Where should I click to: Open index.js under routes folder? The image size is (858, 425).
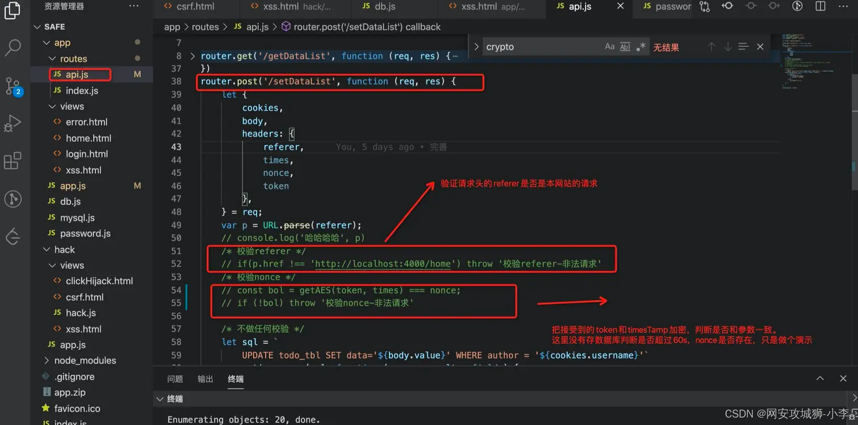82,91
